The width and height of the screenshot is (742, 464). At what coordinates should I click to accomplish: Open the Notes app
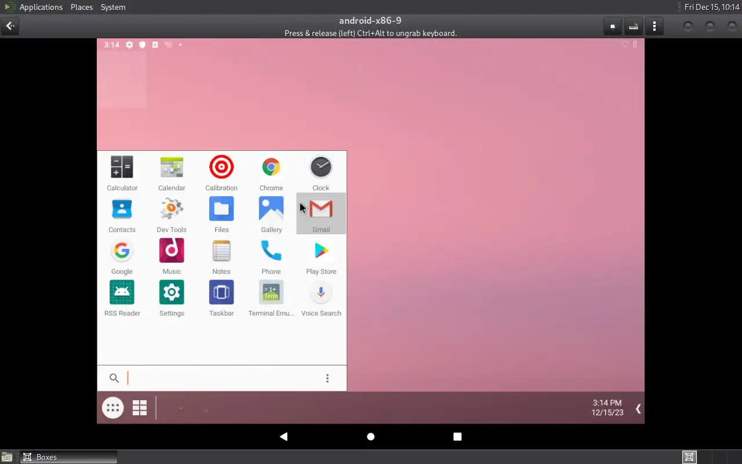221,256
